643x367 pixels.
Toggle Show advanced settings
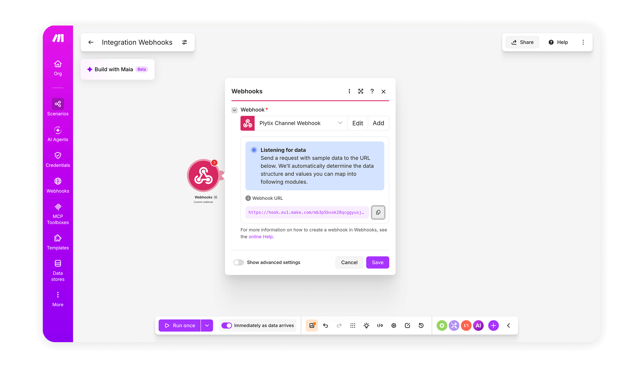coord(238,262)
